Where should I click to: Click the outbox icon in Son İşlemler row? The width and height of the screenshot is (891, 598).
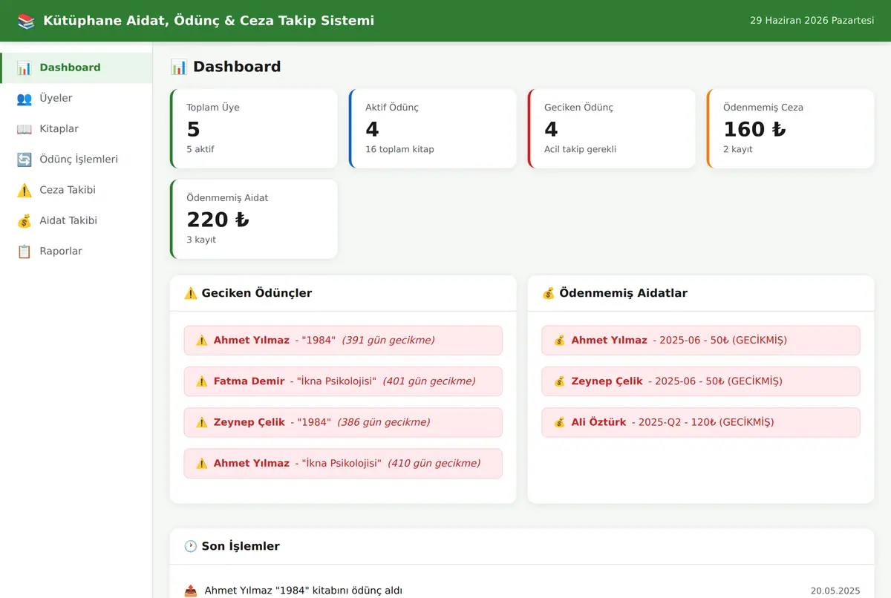pos(191,591)
